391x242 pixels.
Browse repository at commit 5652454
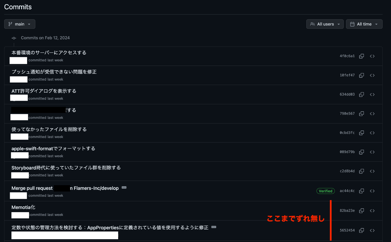point(372,230)
